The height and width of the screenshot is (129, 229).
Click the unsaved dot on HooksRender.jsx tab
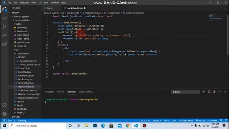(85, 8)
